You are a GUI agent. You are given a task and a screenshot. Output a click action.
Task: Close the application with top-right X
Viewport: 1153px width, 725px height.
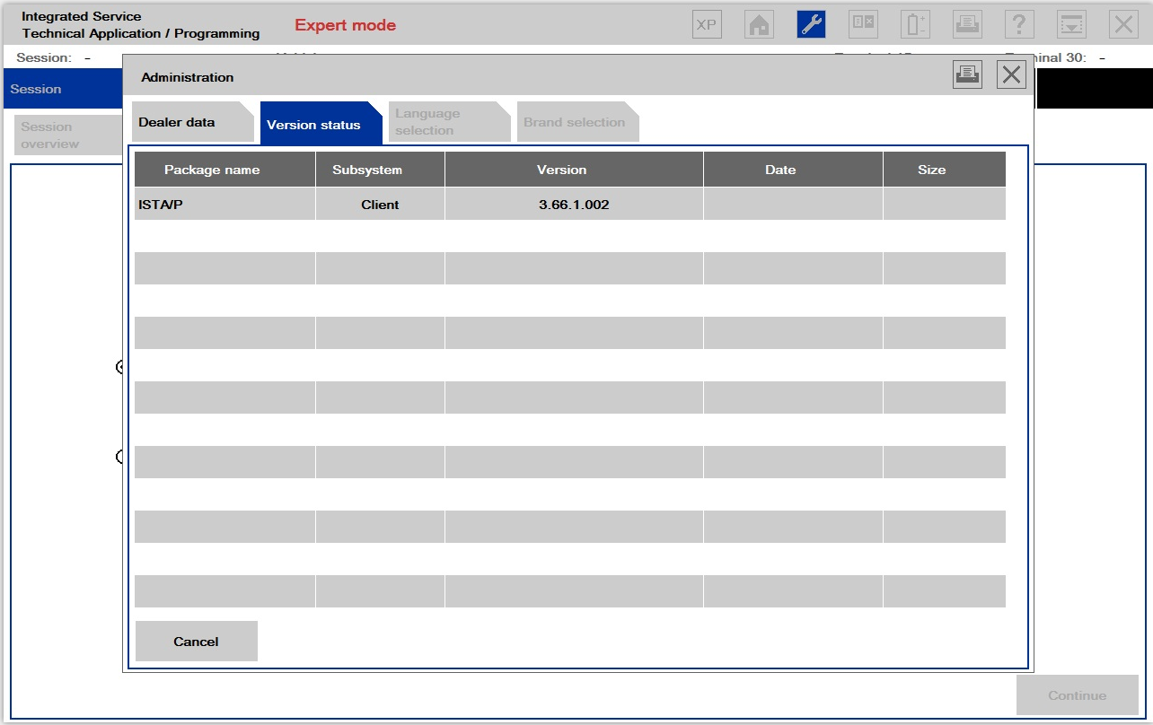pyautogui.click(x=1124, y=24)
